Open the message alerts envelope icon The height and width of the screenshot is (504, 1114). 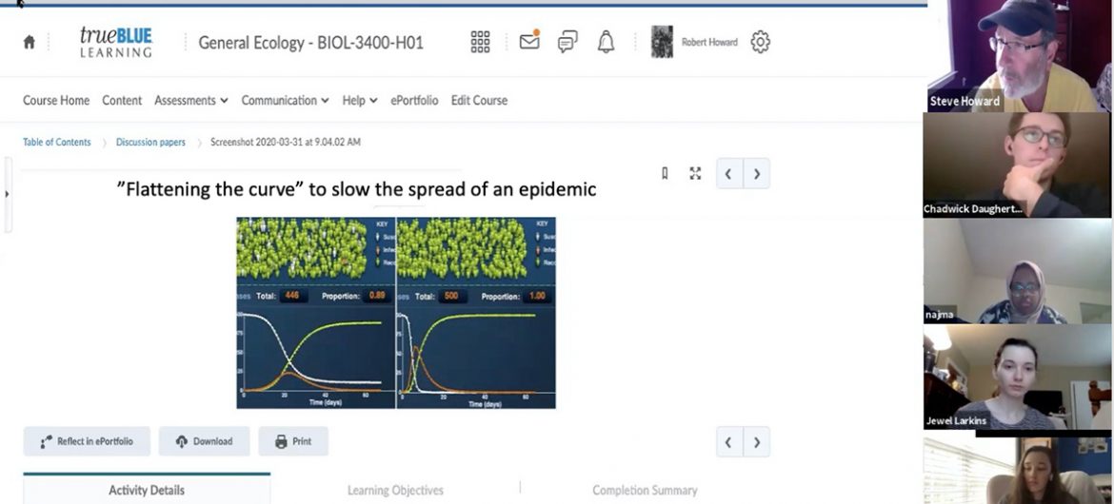click(529, 42)
